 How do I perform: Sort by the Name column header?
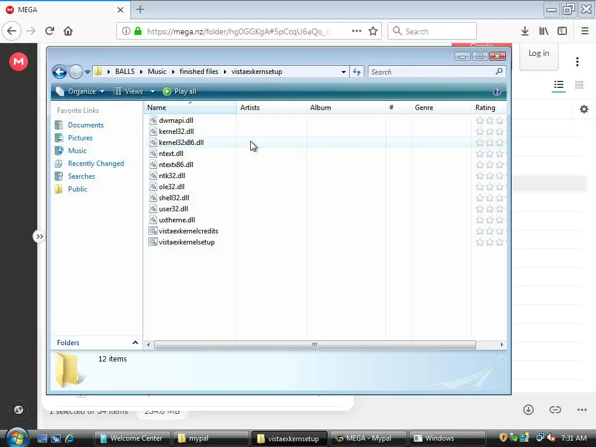tap(190, 108)
